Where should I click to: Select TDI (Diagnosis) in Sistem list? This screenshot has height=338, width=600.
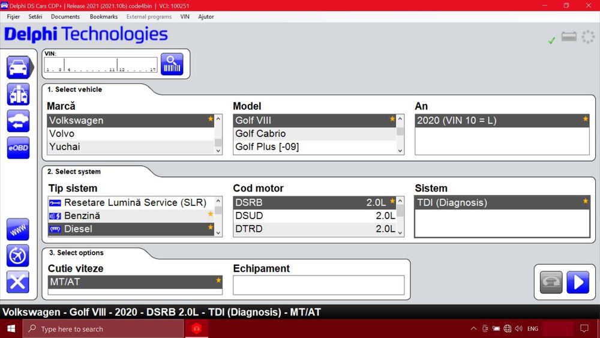pyautogui.click(x=502, y=202)
